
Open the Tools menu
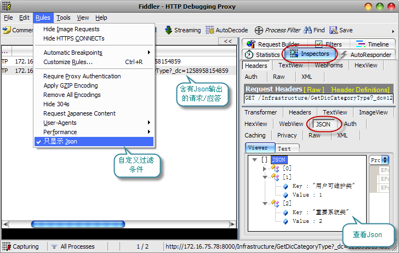[x=64, y=18]
